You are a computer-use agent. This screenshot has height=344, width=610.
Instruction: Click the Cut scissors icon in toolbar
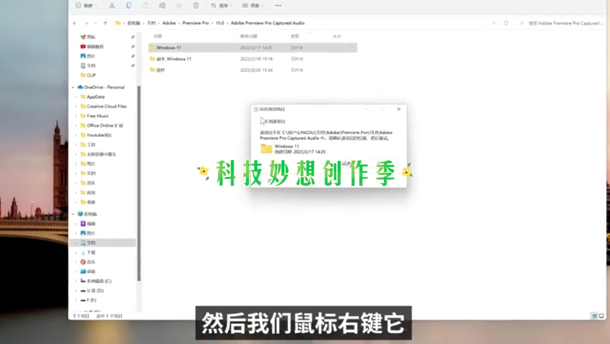112,6
